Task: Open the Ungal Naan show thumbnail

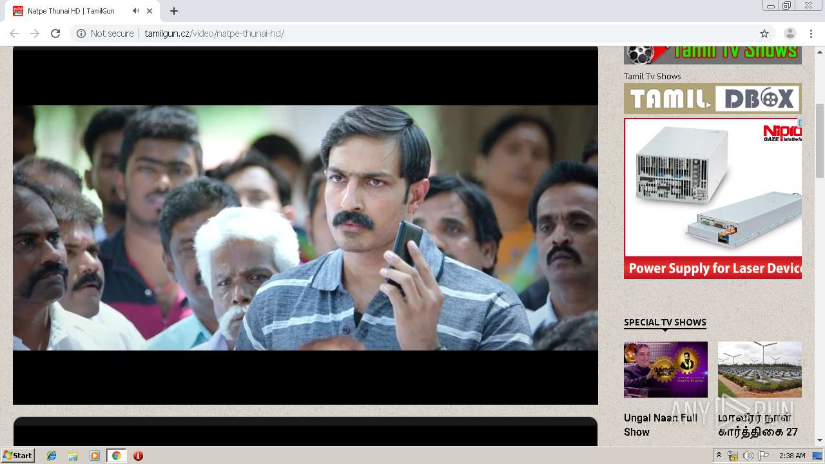Action: [666, 369]
